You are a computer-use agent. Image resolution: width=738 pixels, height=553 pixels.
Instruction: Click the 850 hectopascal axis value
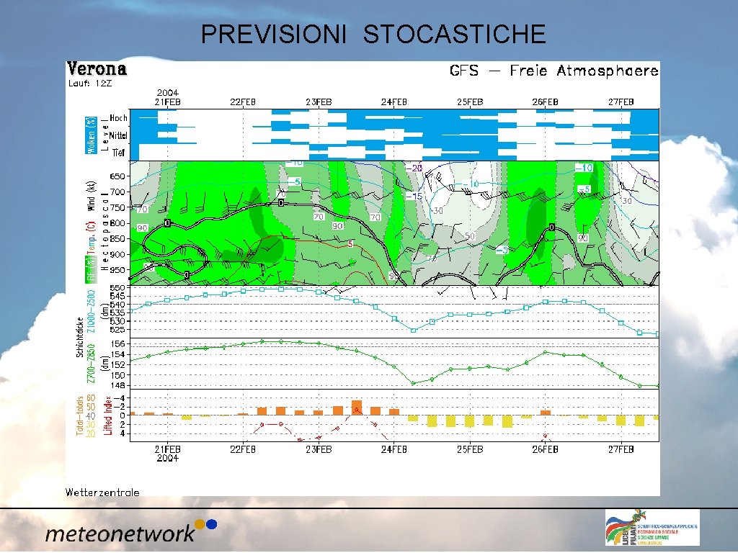coord(117,239)
